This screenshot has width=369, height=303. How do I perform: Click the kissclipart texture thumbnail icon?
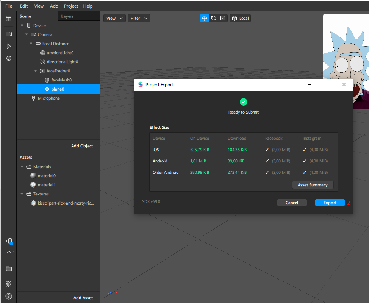pyautogui.click(x=33, y=203)
